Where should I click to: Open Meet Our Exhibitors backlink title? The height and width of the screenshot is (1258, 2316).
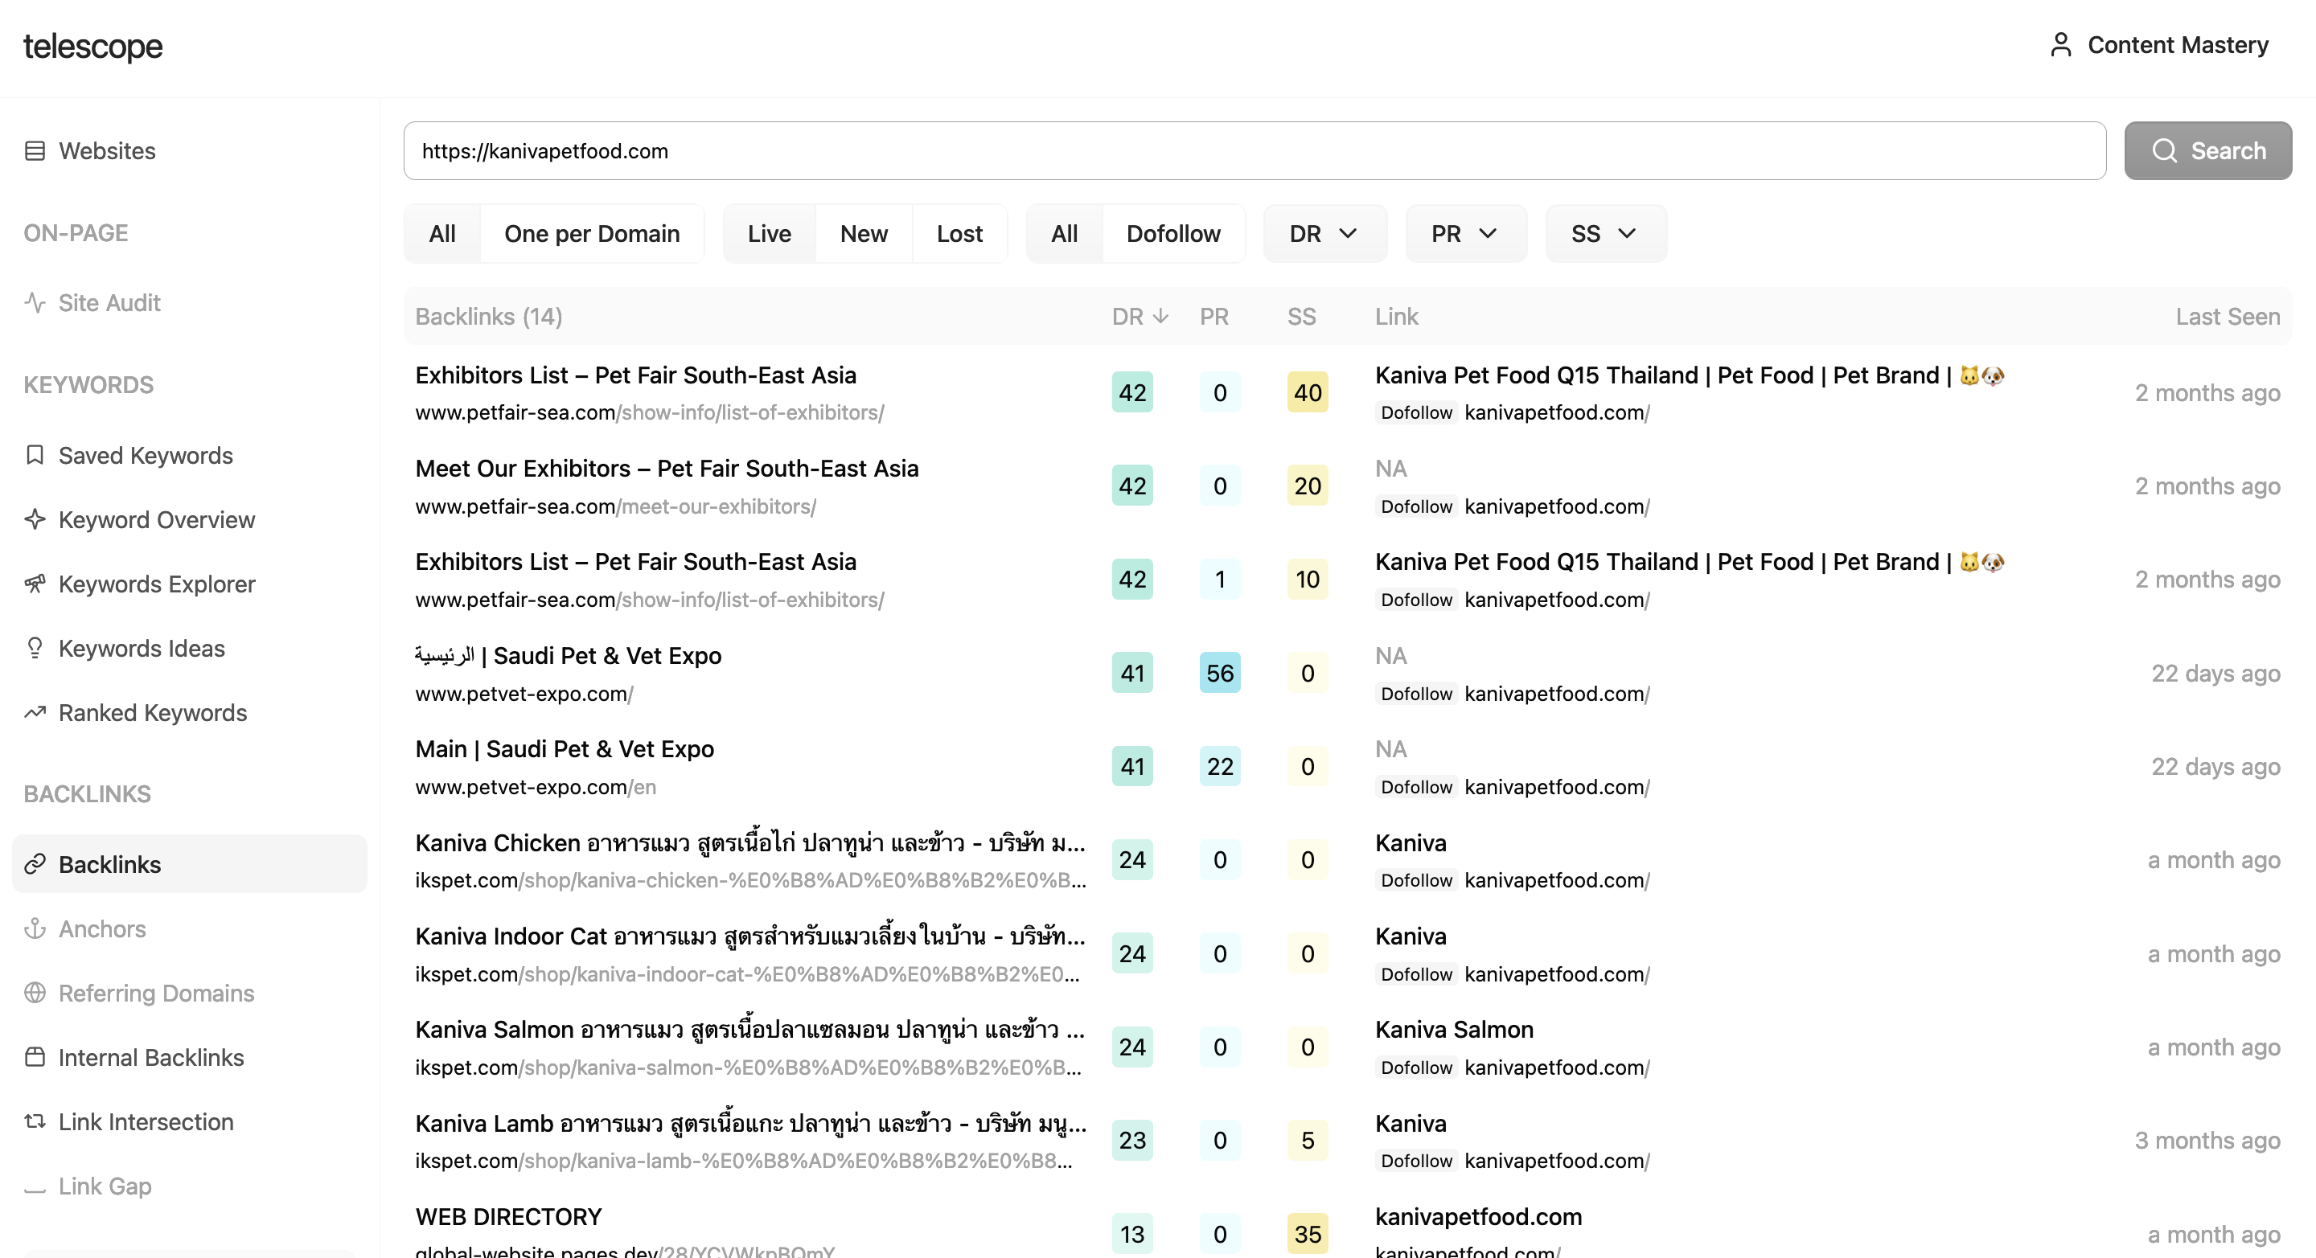pos(666,468)
